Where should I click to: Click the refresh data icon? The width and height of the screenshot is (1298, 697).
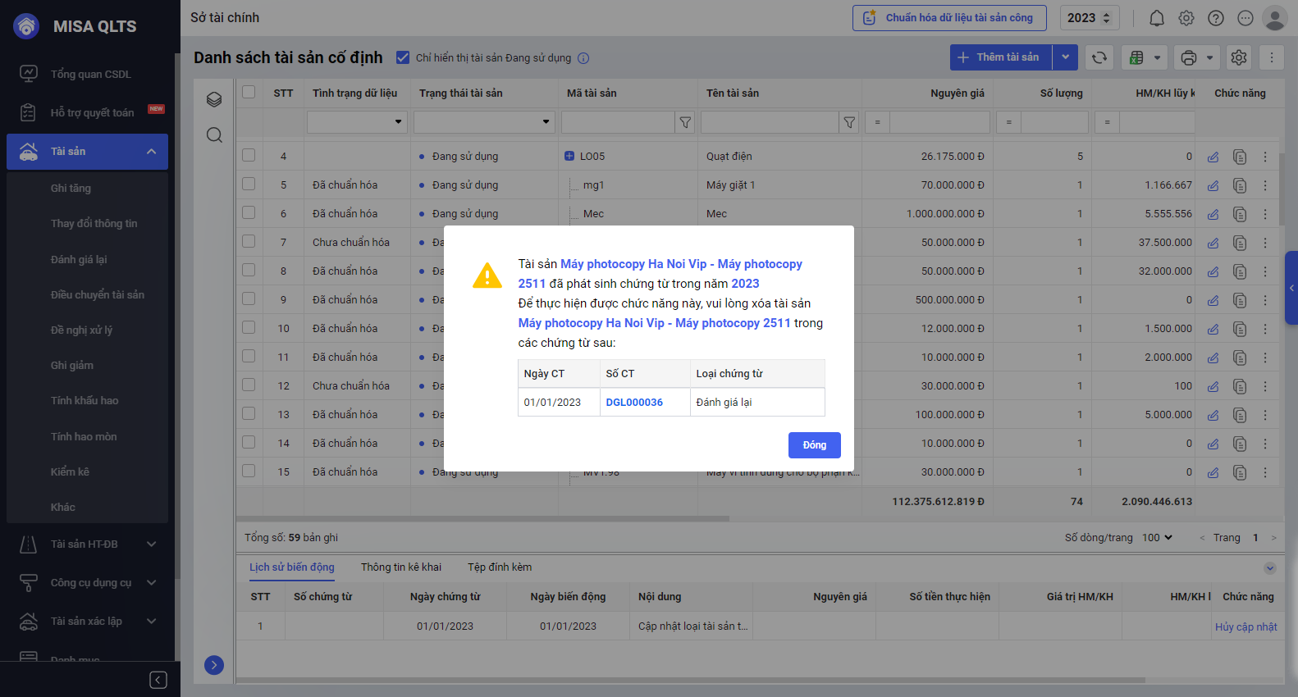[x=1099, y=57]
